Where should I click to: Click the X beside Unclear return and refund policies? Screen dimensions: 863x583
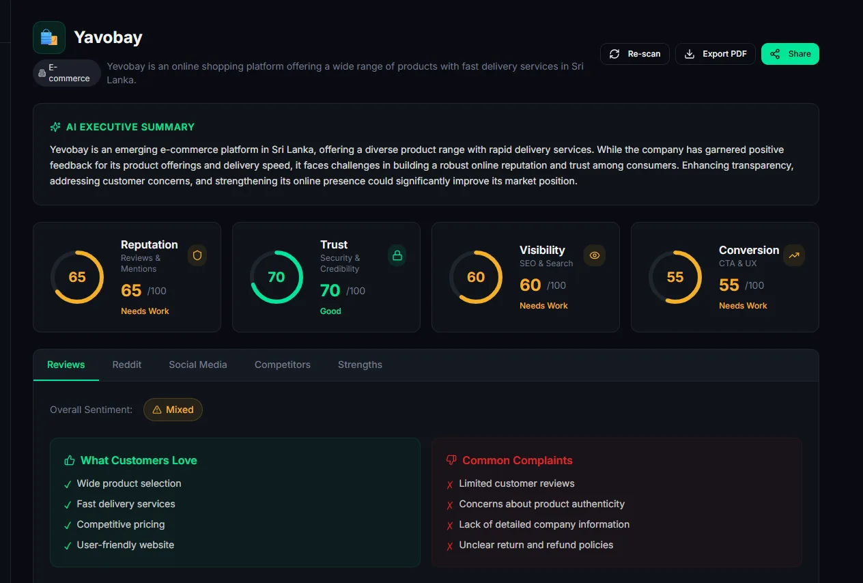pos(450,546)
